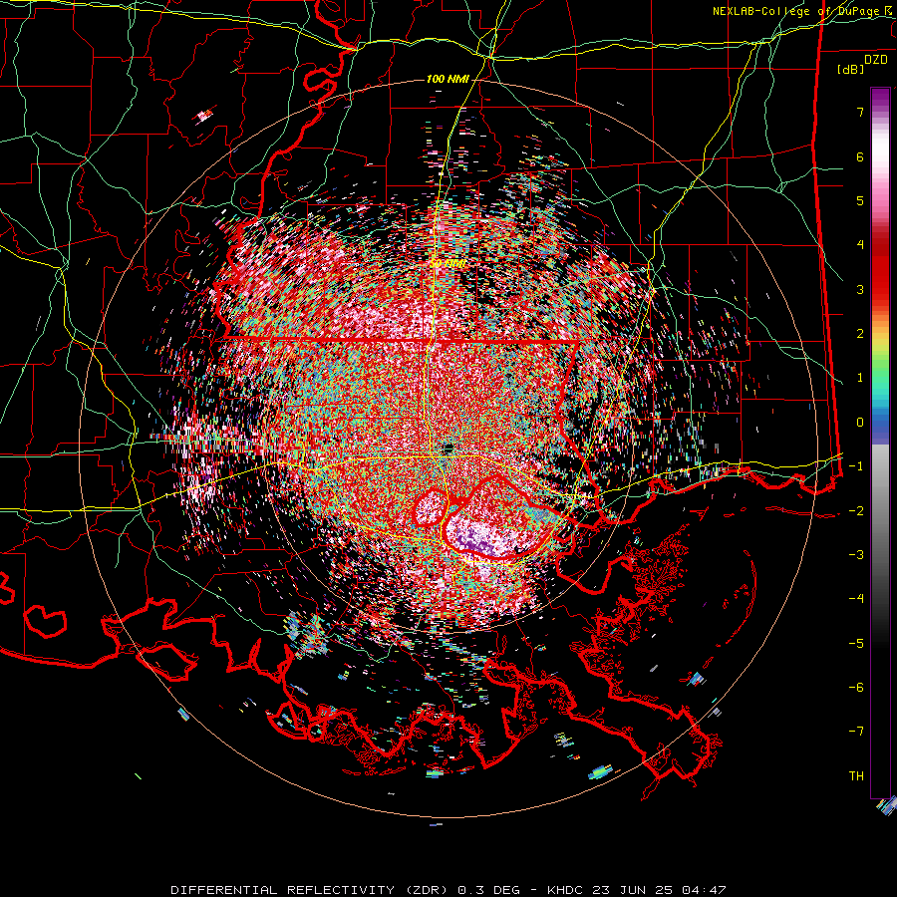This screenshot has height=897, width=897.
Task: Click the [dB] units label
Action: (x=850, y=69)
